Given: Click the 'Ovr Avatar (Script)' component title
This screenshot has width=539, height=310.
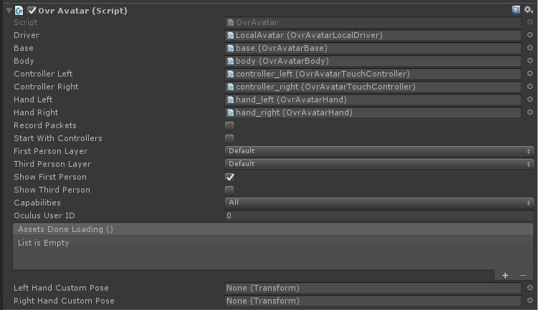Looking at the screenshot, I should pyautogui.click(x=83, y=11).
